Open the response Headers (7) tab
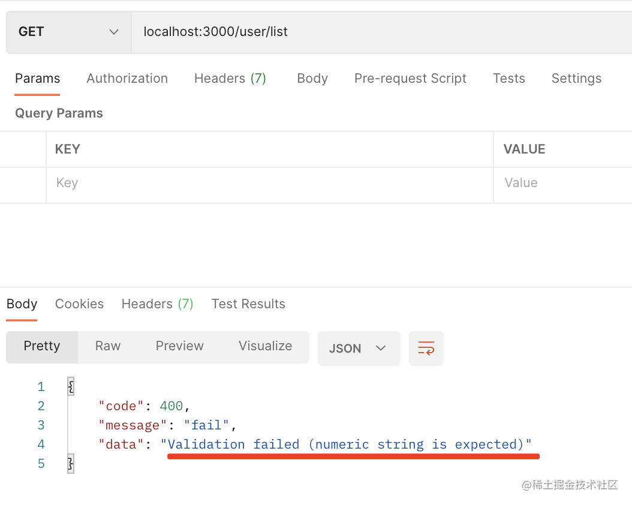Image resolution: width=632 pixels, height=505 pixels. pos(157,304)
